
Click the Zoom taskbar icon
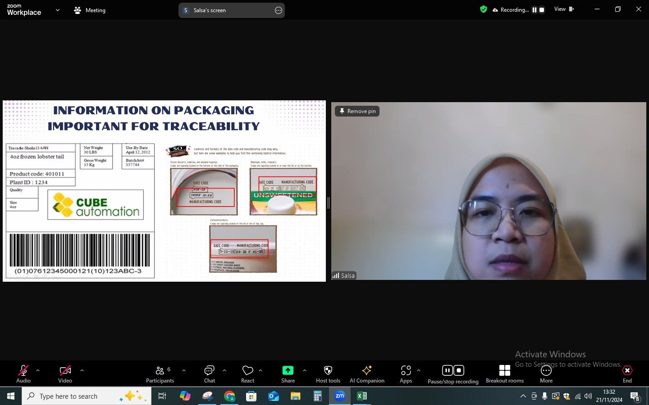pos(340,396)
